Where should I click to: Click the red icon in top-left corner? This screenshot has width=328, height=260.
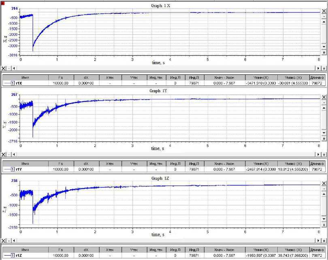[x=3, y=3]
